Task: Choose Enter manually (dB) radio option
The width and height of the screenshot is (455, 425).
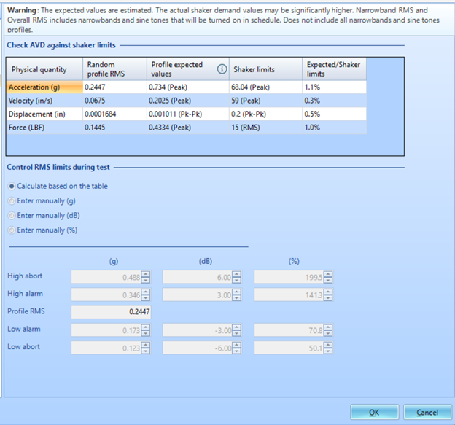Action: (12, 215)
